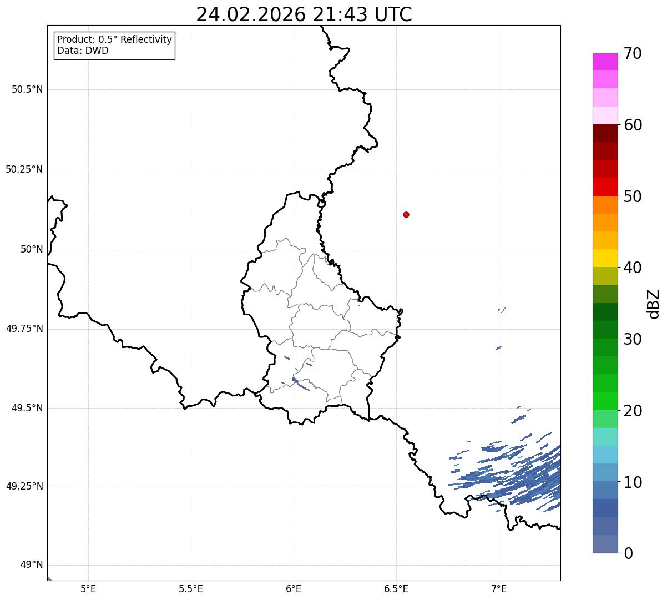The width and height of the screenshot is (667, 600).
Task: Click the 49°N latitude label
Action: pos(32,565)
